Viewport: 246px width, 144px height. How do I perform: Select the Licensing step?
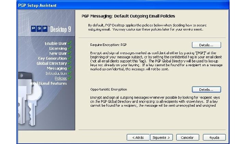(x=58, y=48)
